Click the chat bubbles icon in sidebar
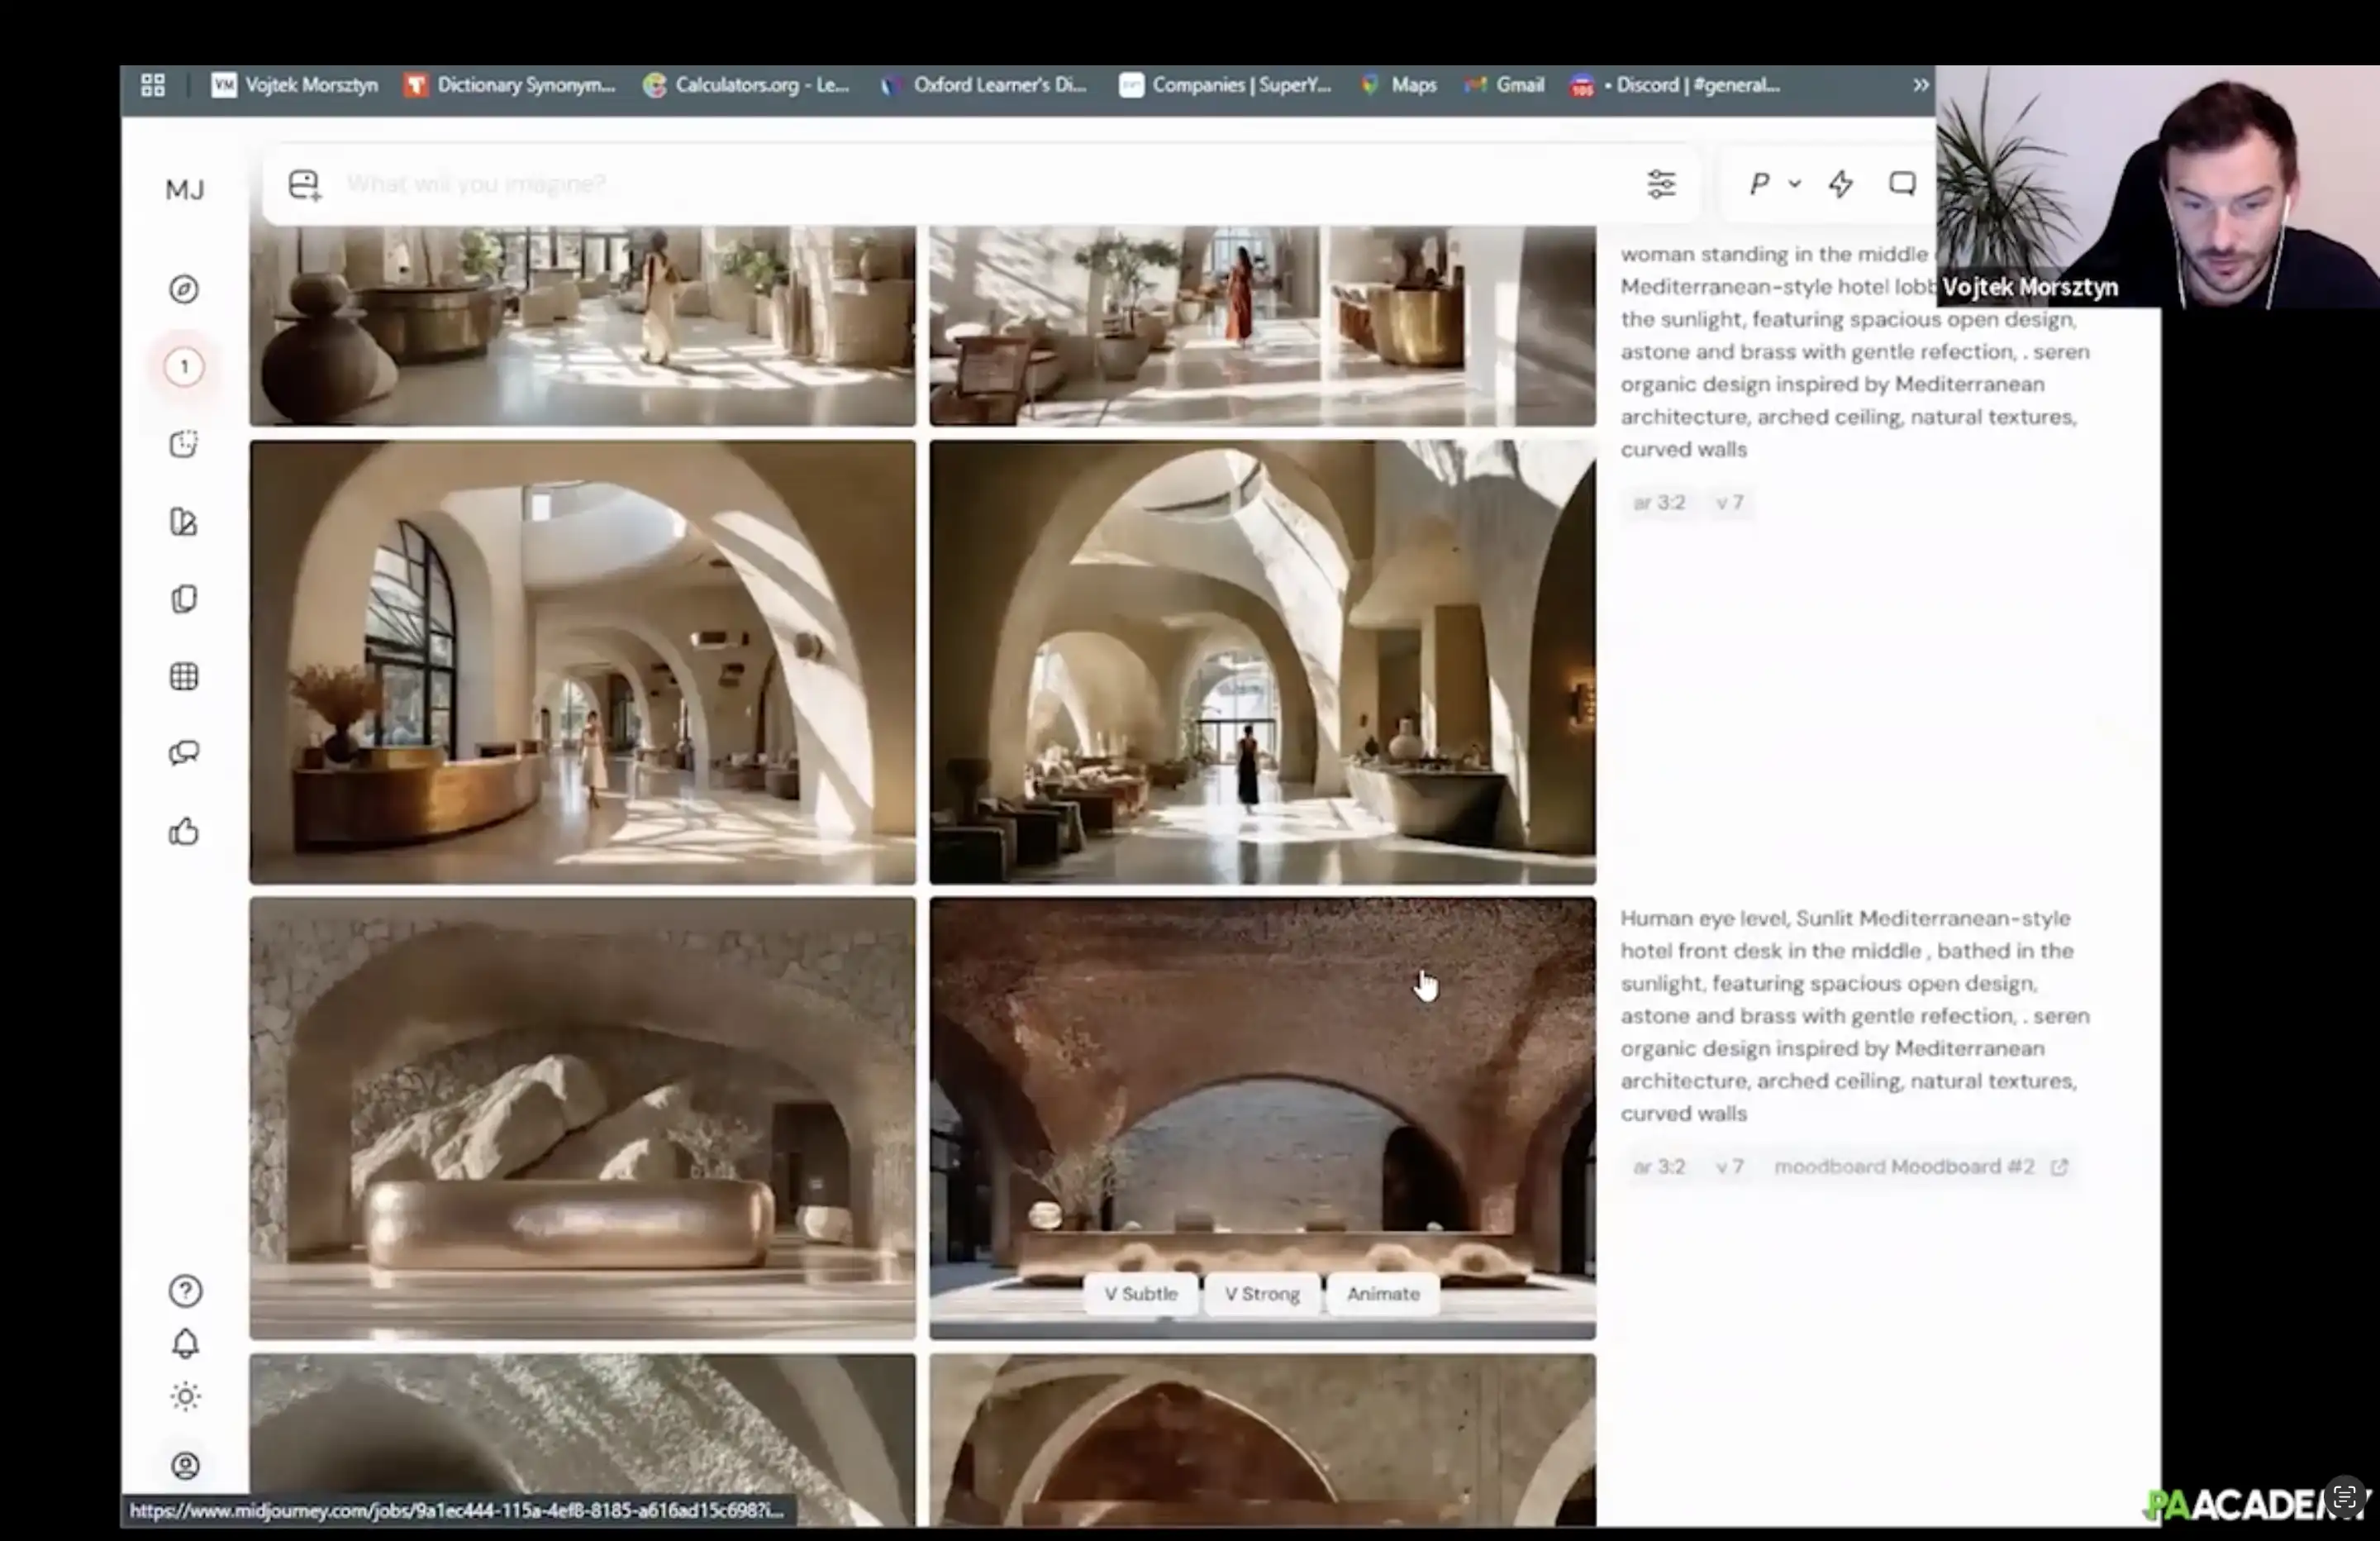The image size is (2380, 1541). pyautogui.click(x=184, y=752)
